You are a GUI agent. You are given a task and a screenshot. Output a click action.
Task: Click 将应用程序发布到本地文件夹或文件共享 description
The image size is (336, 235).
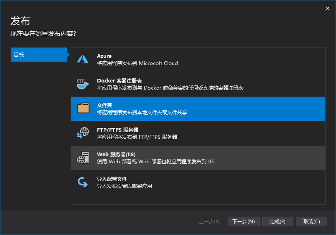[142, 112]
